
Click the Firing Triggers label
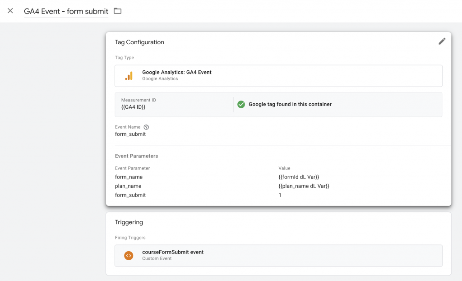(x=130, y=238)
